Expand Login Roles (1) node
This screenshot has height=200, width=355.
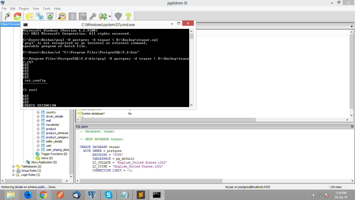click(14, 175)
